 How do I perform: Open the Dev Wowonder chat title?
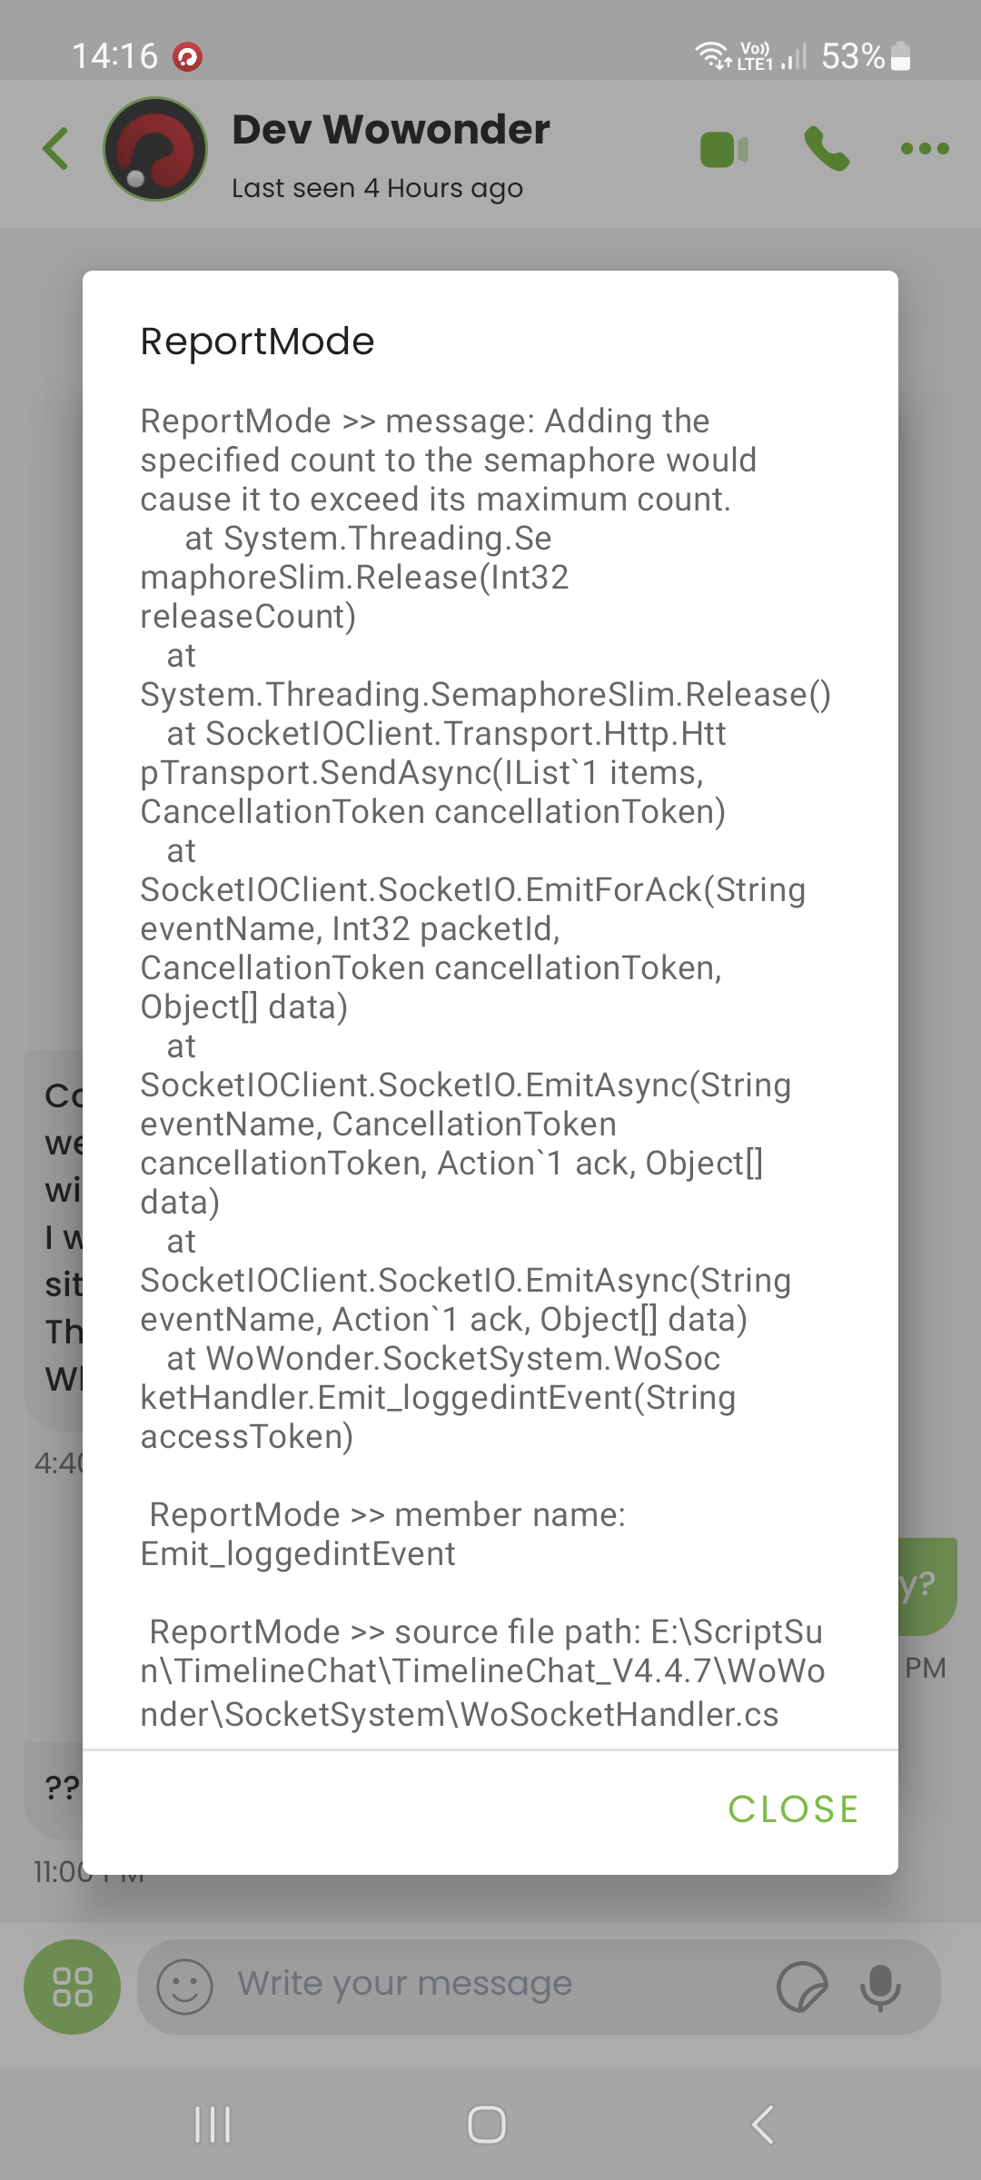[x=391, y=129]
